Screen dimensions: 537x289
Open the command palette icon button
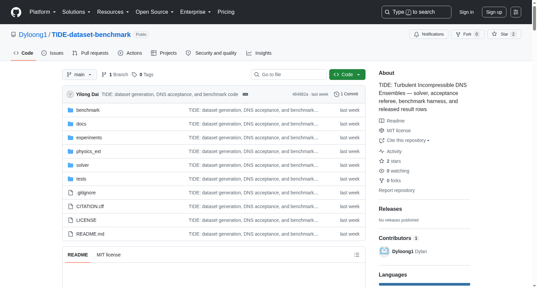point(516,12)
